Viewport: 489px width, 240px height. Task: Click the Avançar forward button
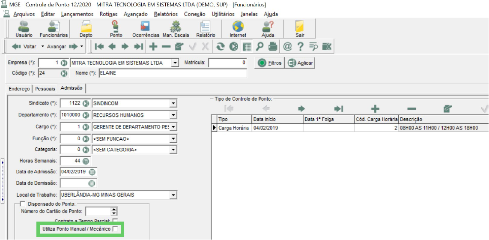[x=62, y=47]
